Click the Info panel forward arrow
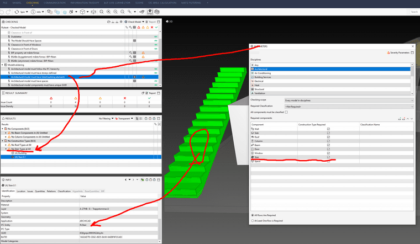This screenshot has height=244, width=420. (x=133, y=180)
